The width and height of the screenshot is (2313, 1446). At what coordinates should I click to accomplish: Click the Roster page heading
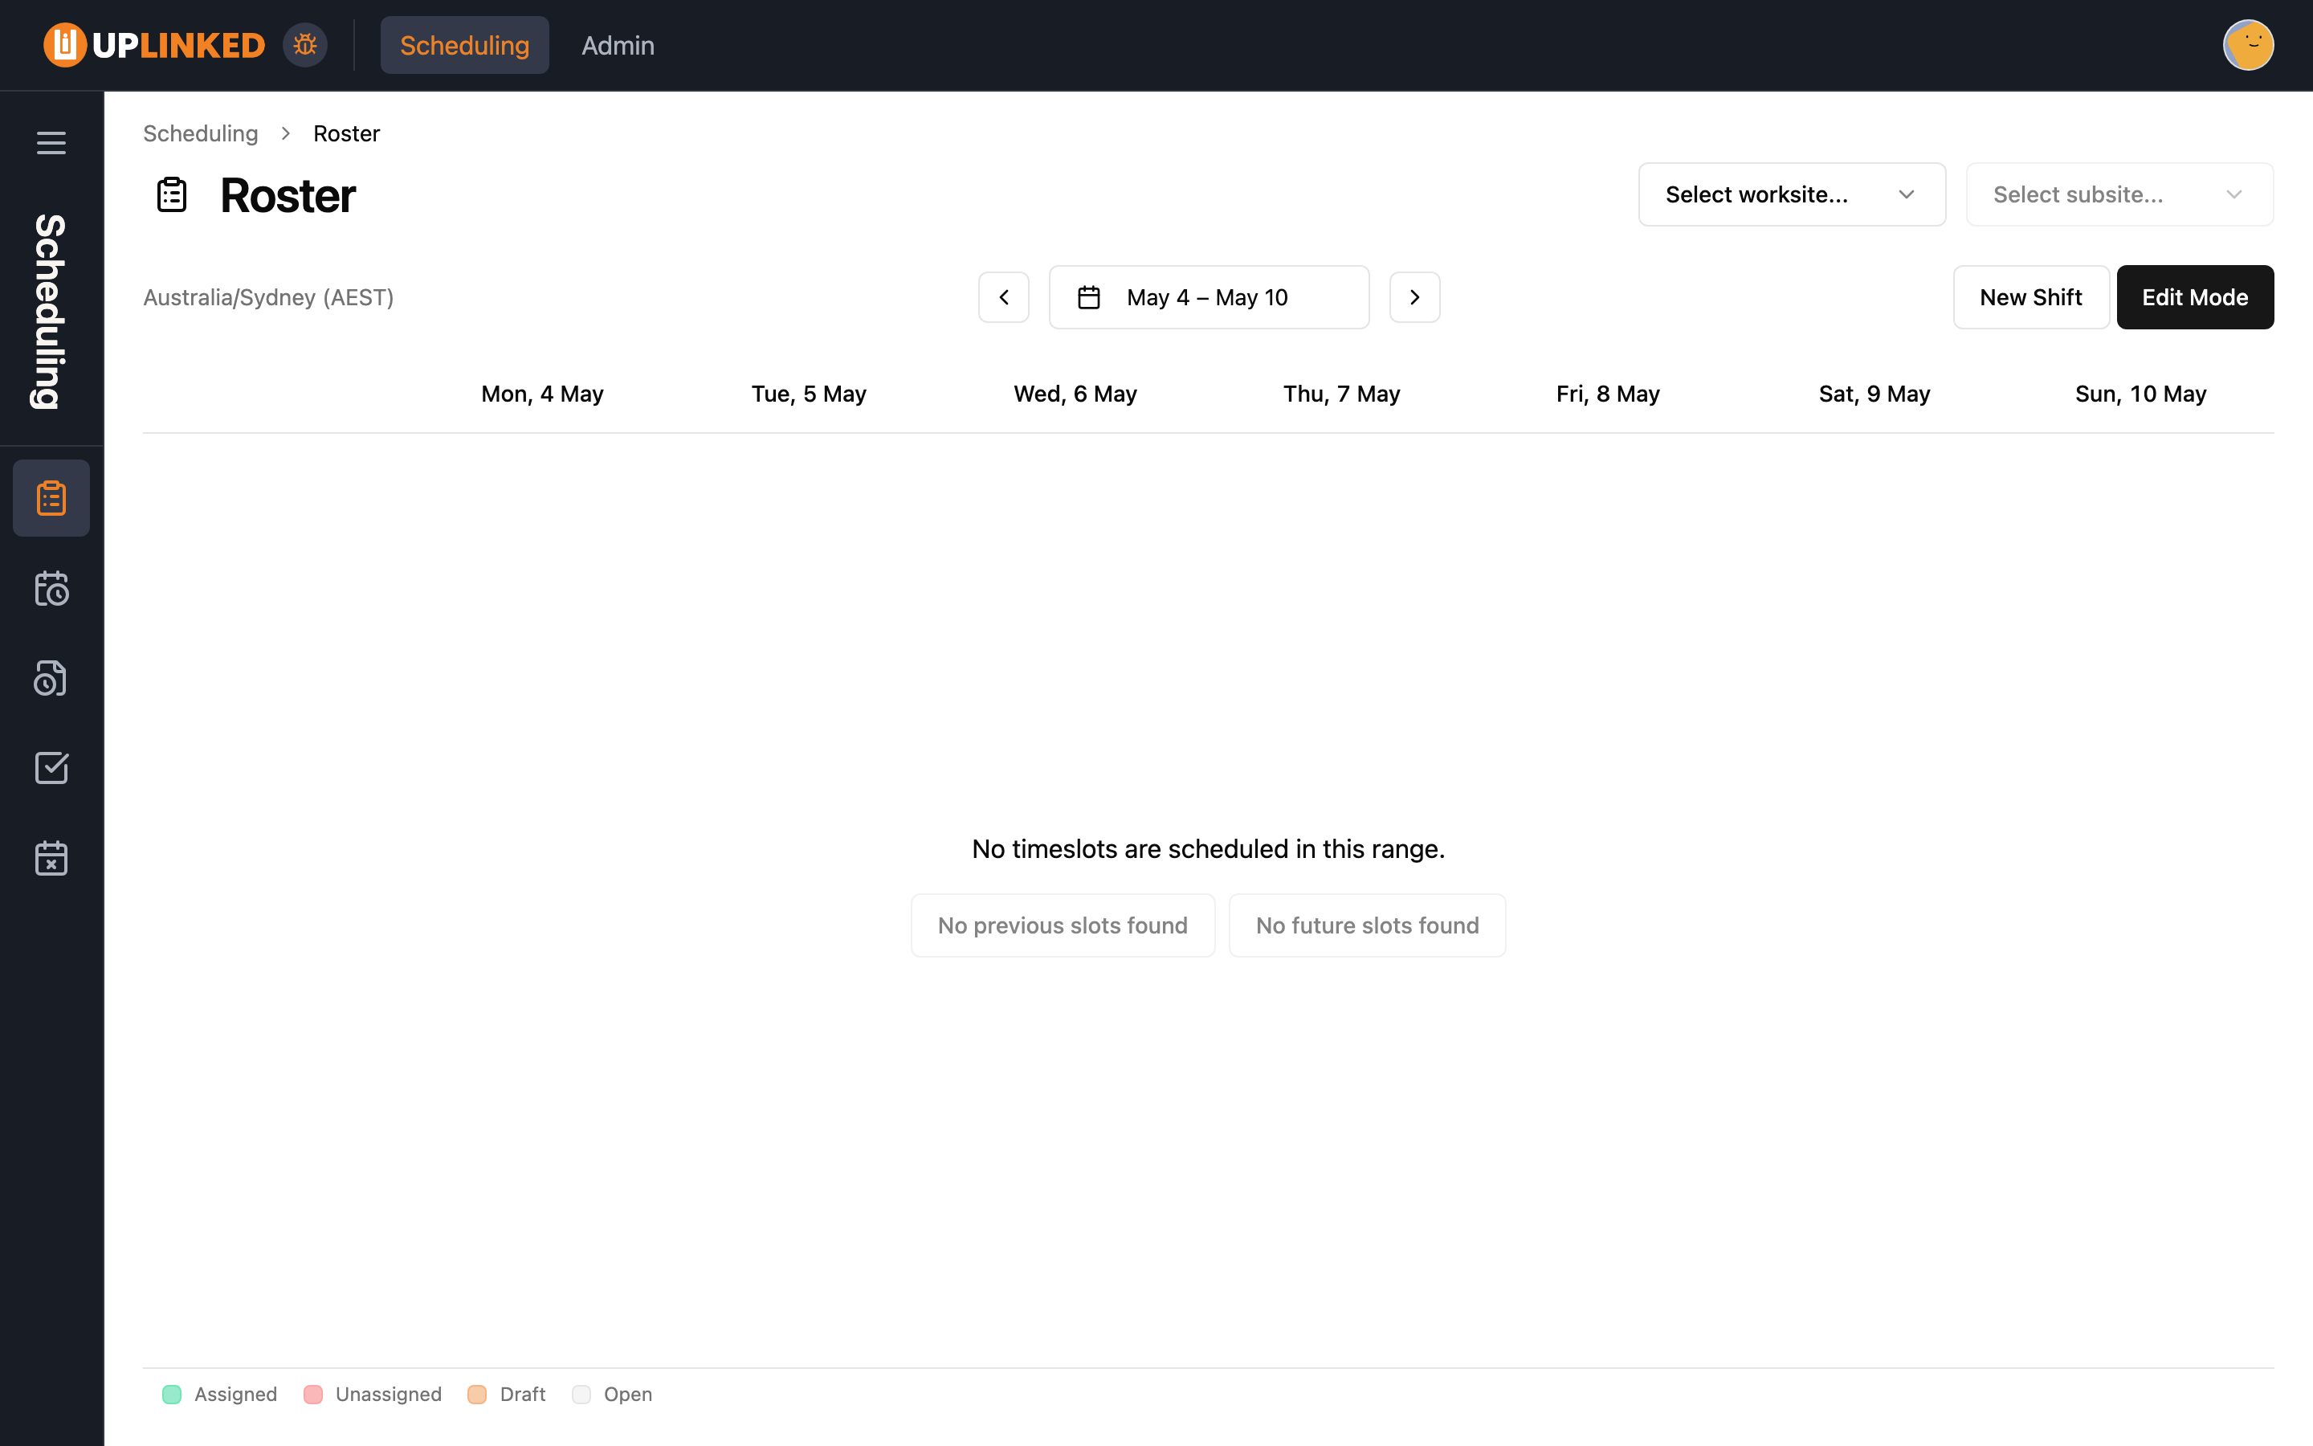click(288, 196)
